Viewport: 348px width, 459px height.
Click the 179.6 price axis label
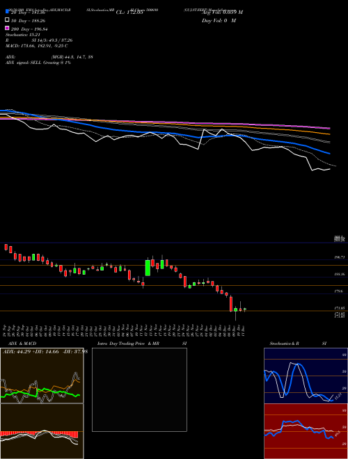339,291
